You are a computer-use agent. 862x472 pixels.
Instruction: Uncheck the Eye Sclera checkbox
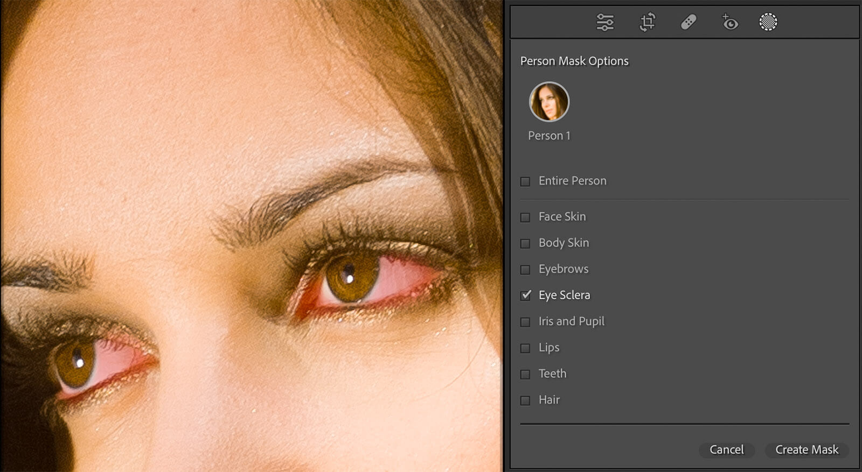pos(526,295)
